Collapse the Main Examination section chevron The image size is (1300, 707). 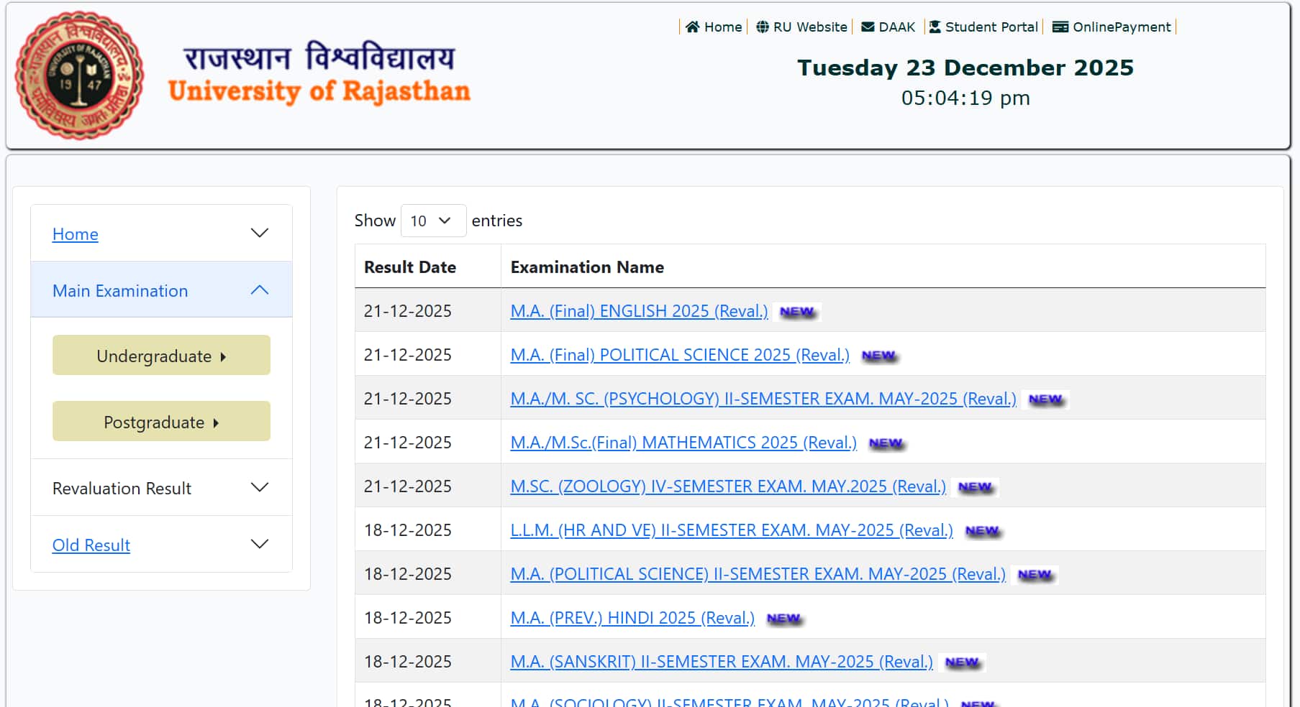(258, 289)
